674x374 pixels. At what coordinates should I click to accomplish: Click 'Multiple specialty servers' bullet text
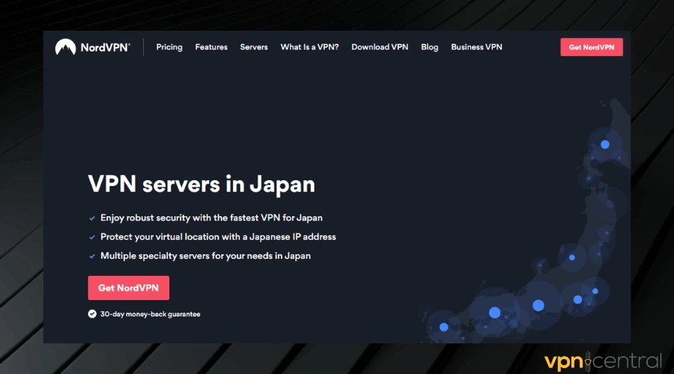(x=205, y=256)
